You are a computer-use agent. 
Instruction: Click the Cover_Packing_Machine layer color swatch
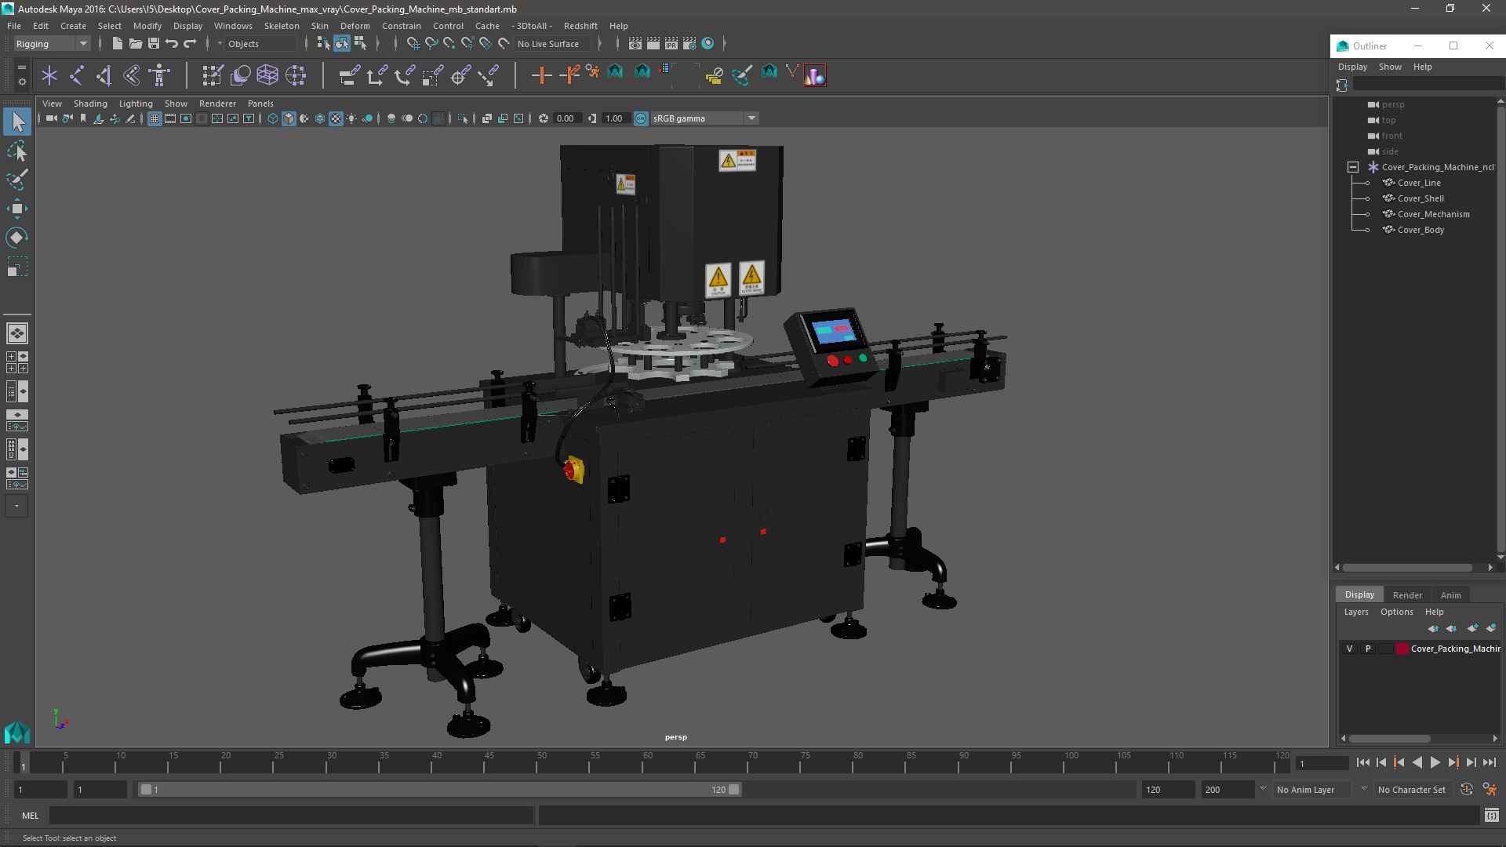(1402, 649)
